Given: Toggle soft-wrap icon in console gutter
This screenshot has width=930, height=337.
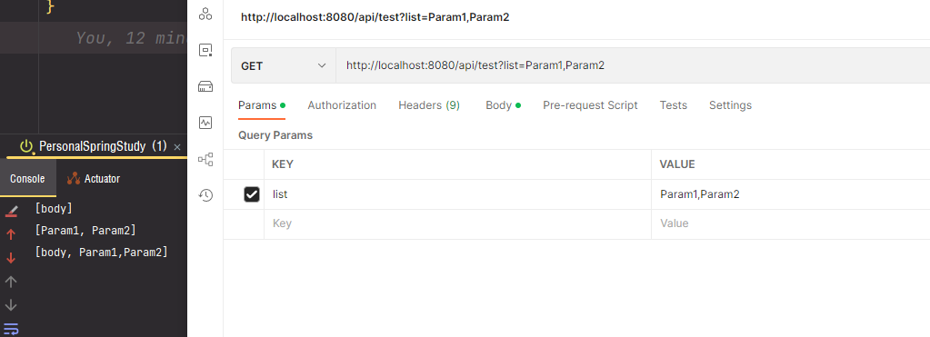Looking at the screenshot, I should (x=11, y=329).
